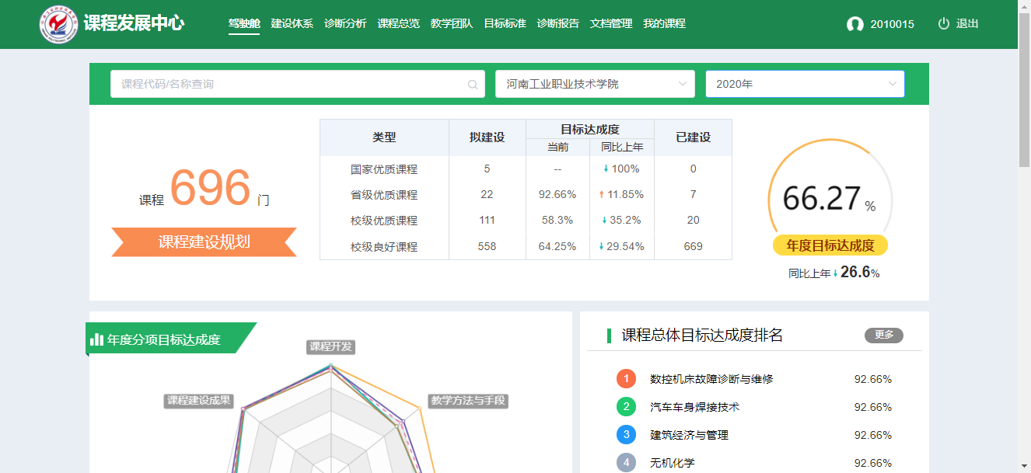The image size is (1031, 473).
Task: Click the 课程总体目标达成度排名 heading
Action: click(702, 335)
